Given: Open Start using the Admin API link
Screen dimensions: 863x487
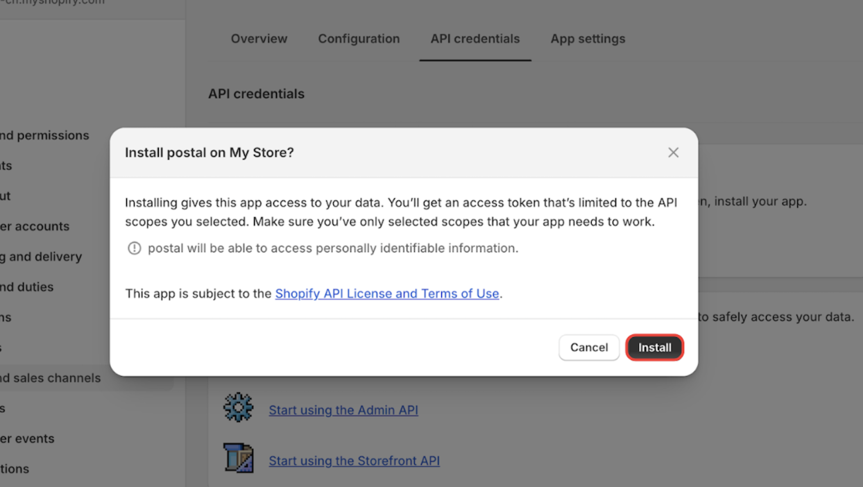Looking at the screenshot, I should pos(343,410).
